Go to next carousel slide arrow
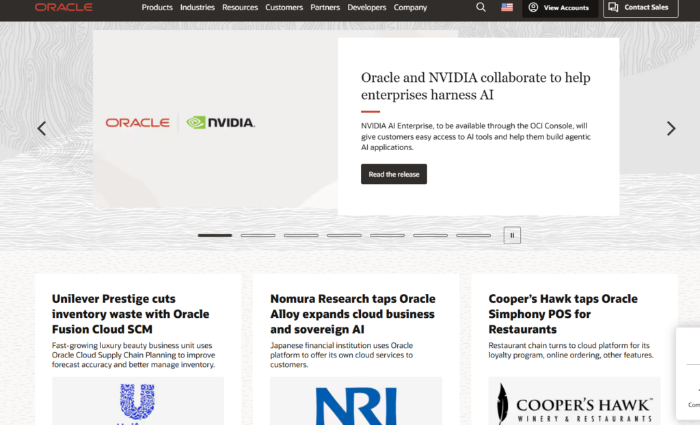This screenshot has width=700, height=425. pyautogui.click(x=671, y=129)
